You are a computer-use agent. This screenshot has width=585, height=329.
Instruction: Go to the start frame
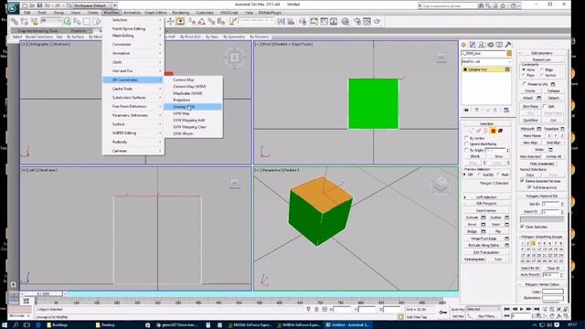506,309
